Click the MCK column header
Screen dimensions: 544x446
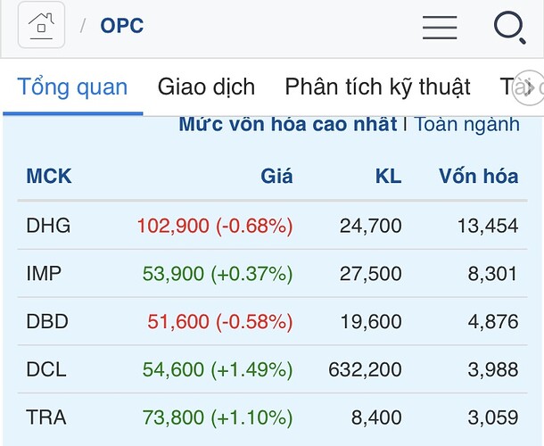click(x=49, y=177)
